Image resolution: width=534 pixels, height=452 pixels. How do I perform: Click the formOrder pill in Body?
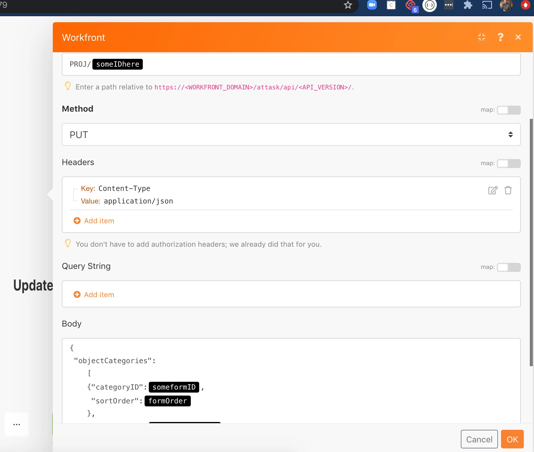coord(168,401)
